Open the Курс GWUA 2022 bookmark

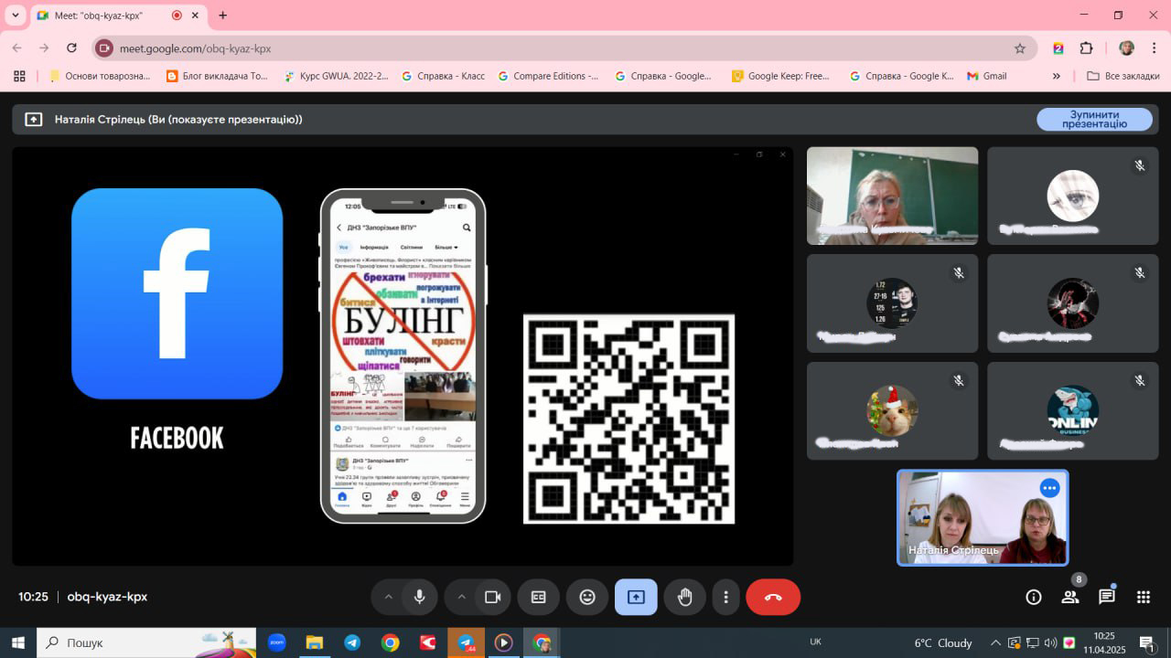(336, 76)
